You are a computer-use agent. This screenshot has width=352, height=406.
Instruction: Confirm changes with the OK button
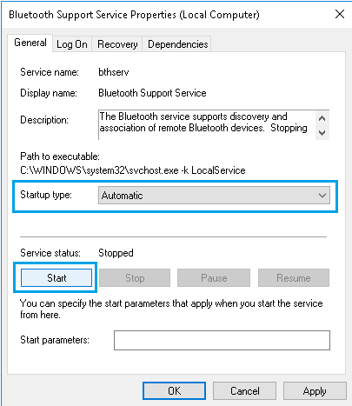174,390
